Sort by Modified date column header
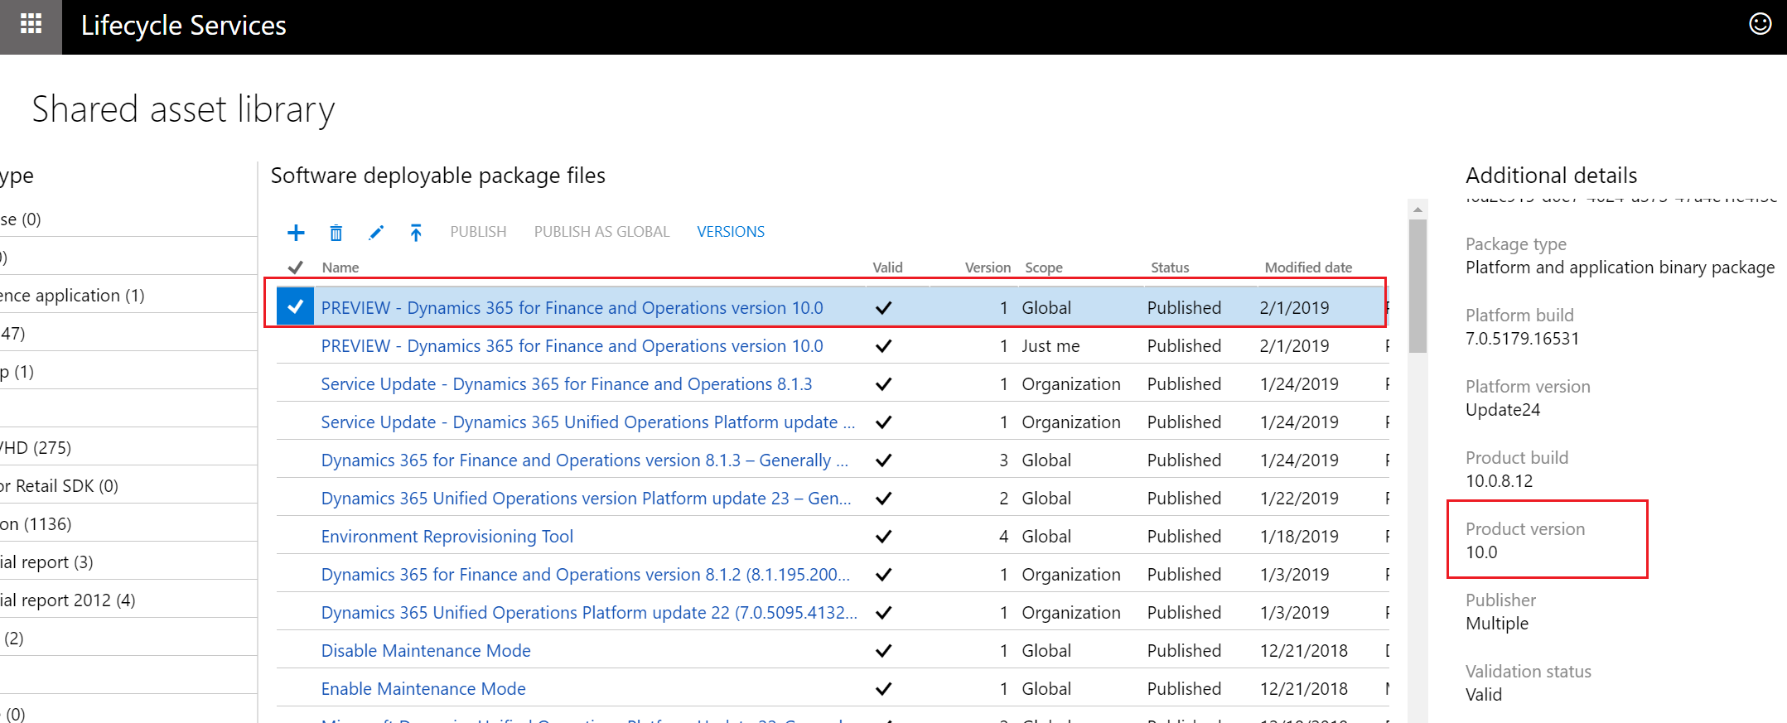This screenshot has height=723, width=1787. tap(1308, 268)
